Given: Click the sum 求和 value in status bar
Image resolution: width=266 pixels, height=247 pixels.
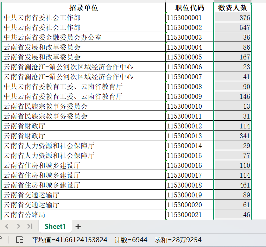Looking at the screenshot, I should pos(178,240).
